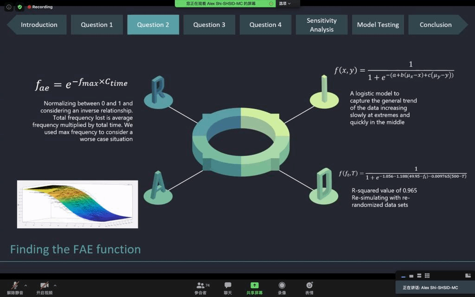Viewport: 475px width, 297px height.
Task: Click the swap video layout icon in speaker panel
Action: [x=468, y=276]
